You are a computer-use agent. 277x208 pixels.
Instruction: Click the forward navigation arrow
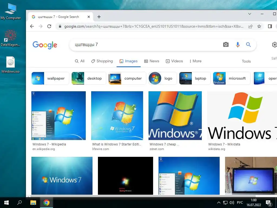coord(41,26)
